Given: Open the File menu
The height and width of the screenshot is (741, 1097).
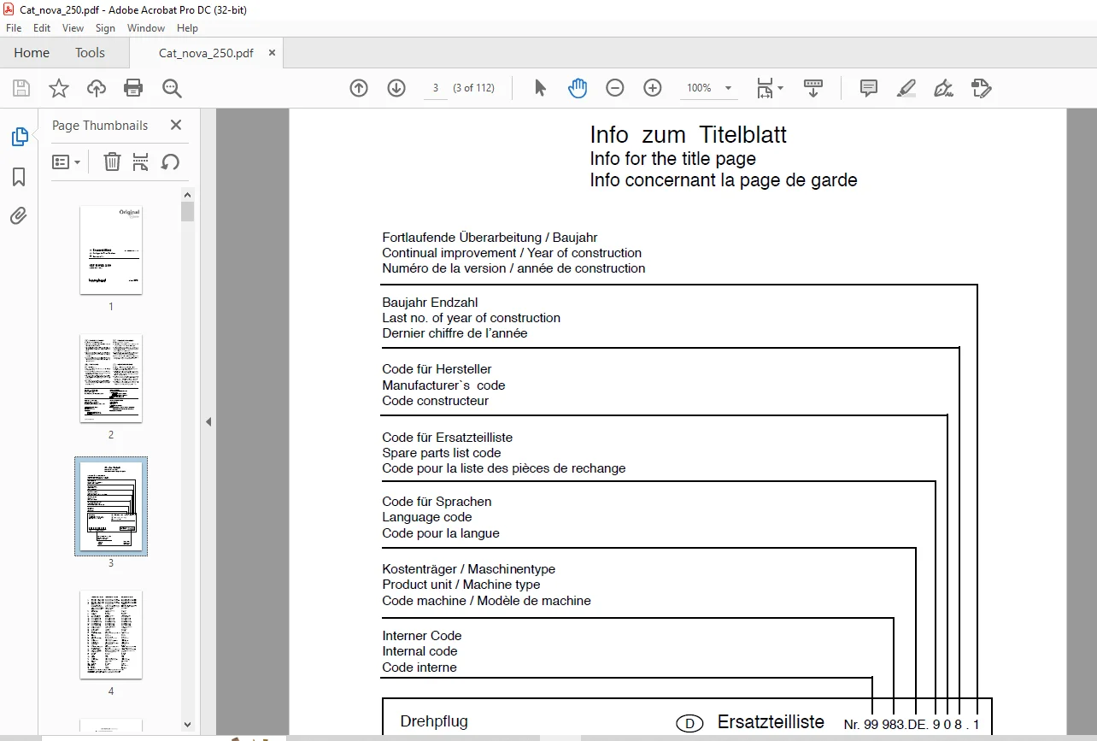Looking at the screenshot, I should 14,28.
